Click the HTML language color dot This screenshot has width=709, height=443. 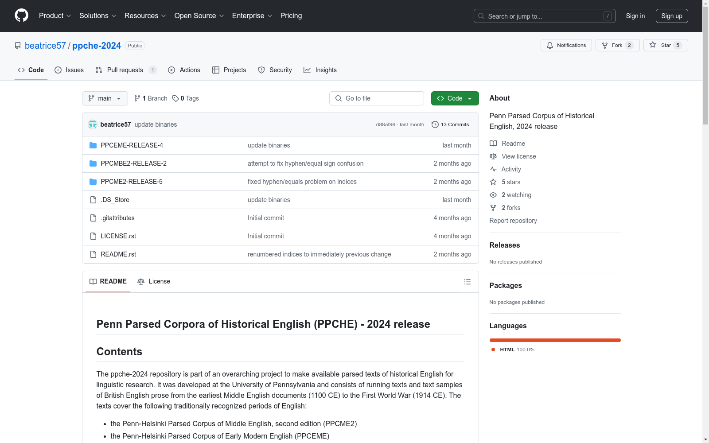tap(493, 350)
